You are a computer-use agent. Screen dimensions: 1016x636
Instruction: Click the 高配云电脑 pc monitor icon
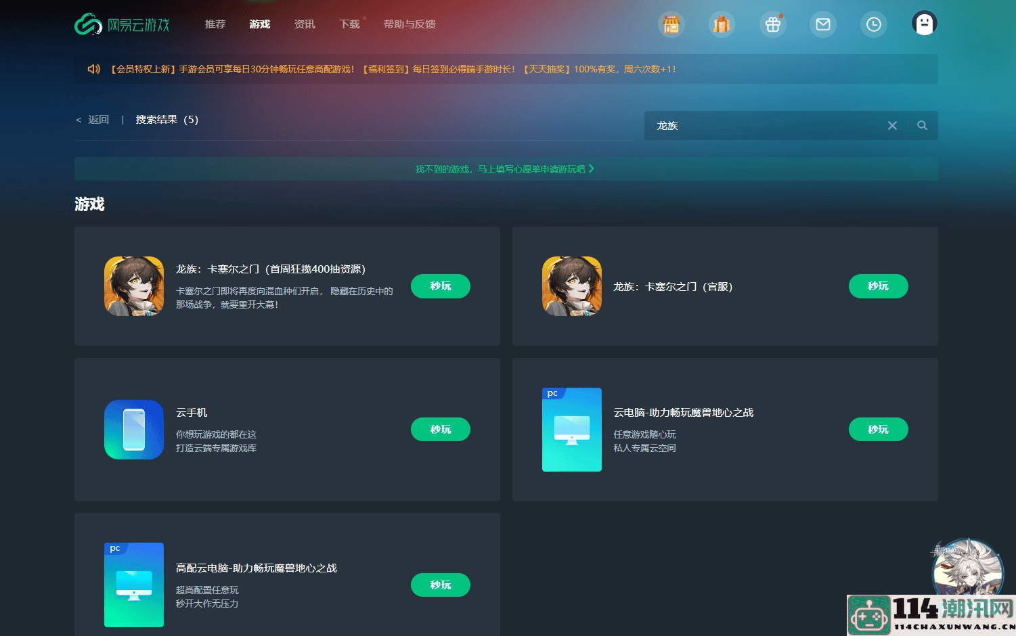click(x=134, y=585)
